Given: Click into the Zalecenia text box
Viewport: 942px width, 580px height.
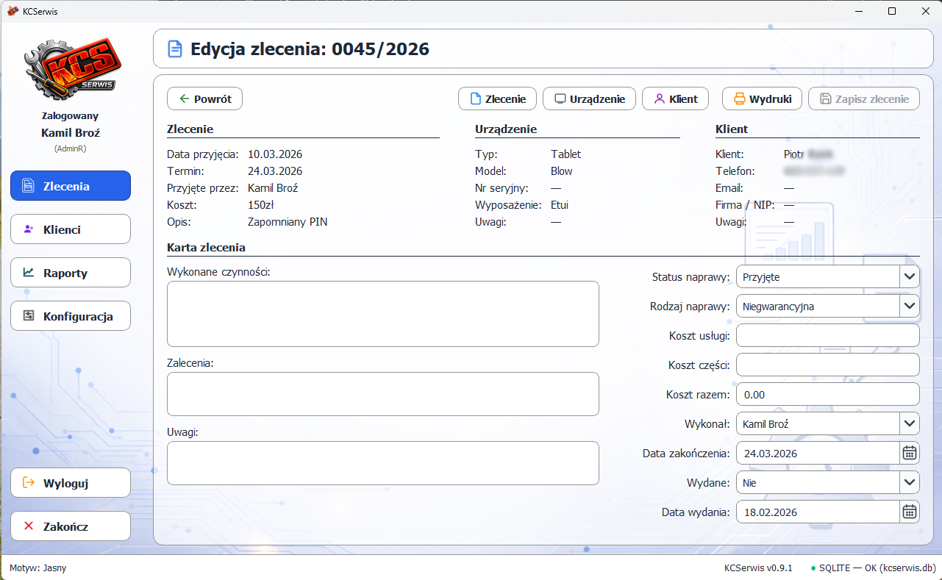Looking at the screenshot, I should [382, 394].
